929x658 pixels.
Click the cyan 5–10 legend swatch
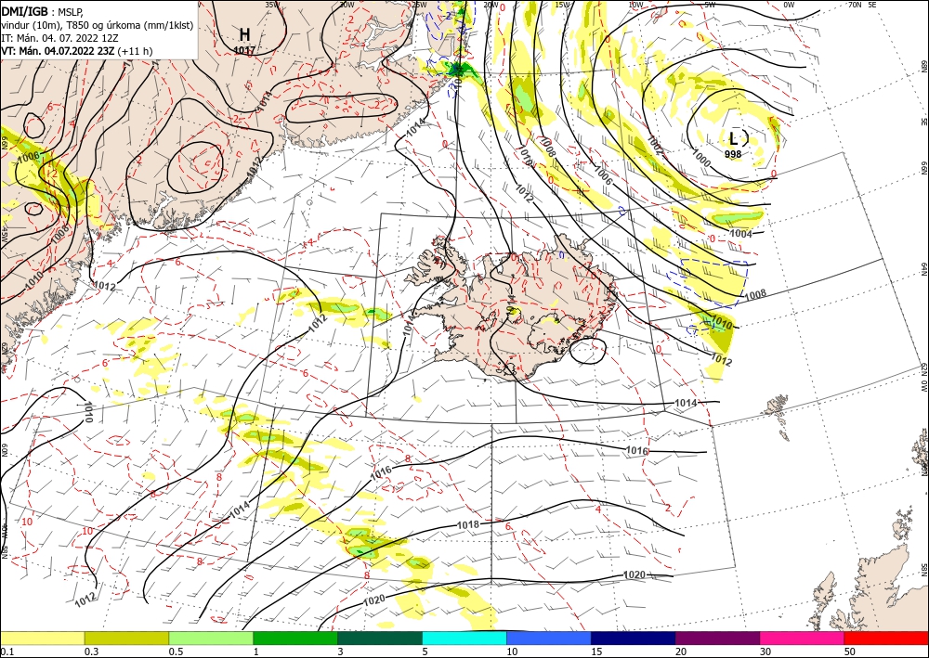click(464, 638)
